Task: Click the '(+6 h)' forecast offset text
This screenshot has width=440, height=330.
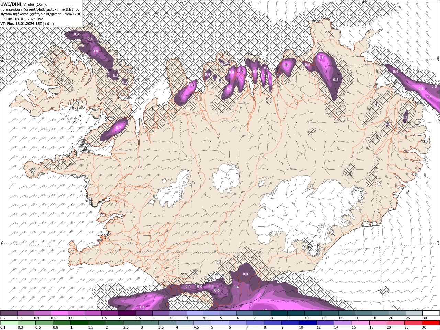Action: tap(48, 24)
